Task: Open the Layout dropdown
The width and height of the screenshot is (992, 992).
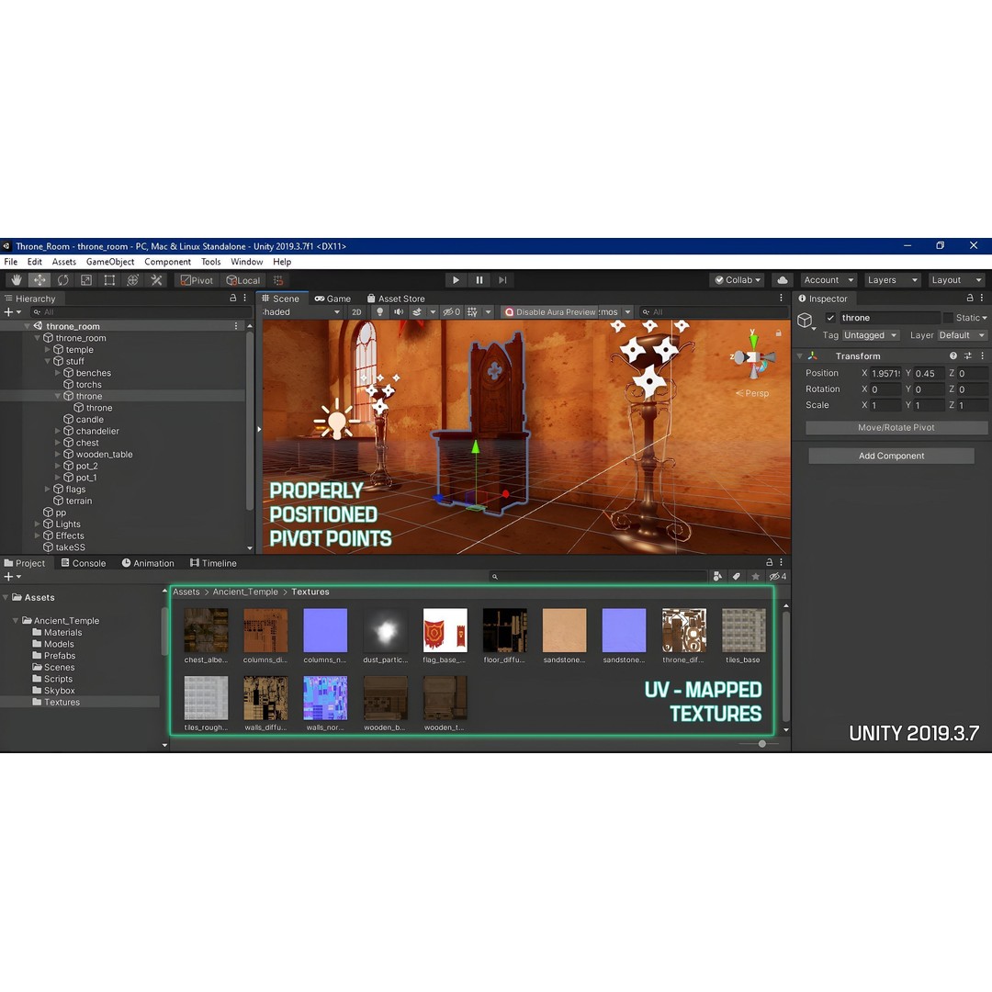Action: [956, 280]
